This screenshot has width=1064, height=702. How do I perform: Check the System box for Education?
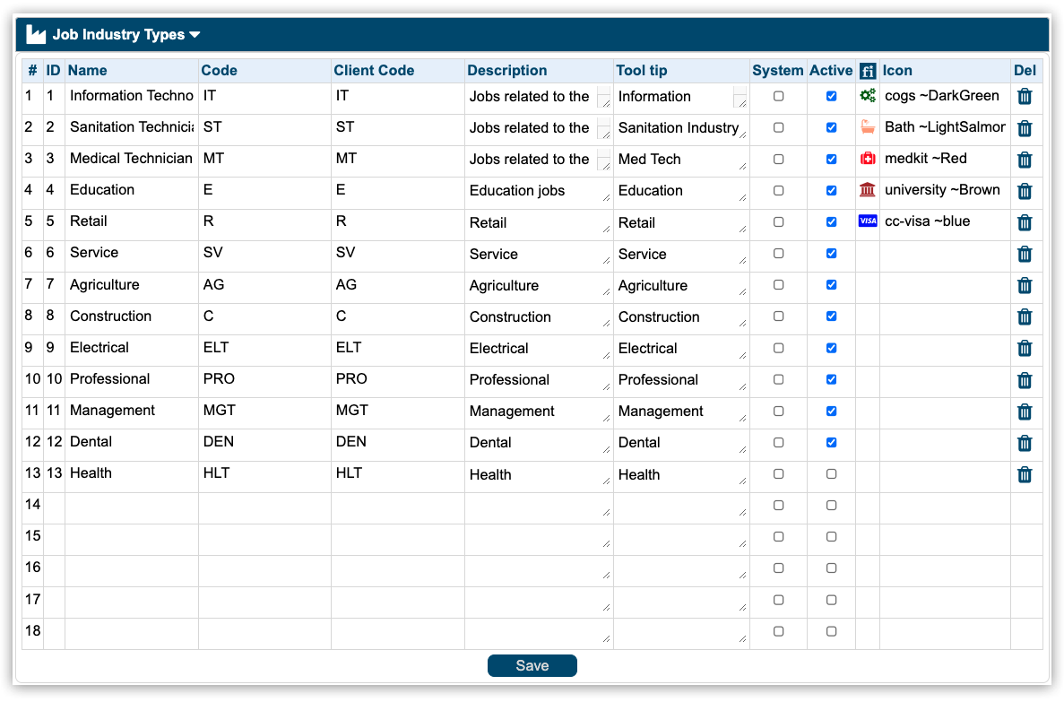point(778,190)
